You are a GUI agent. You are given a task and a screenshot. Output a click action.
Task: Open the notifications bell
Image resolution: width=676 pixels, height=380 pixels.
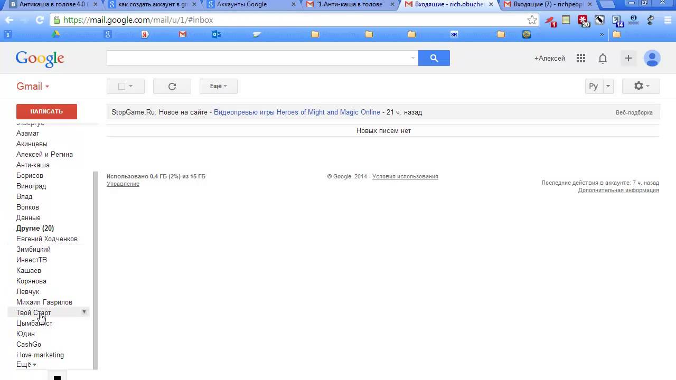(x=603, y=59)
